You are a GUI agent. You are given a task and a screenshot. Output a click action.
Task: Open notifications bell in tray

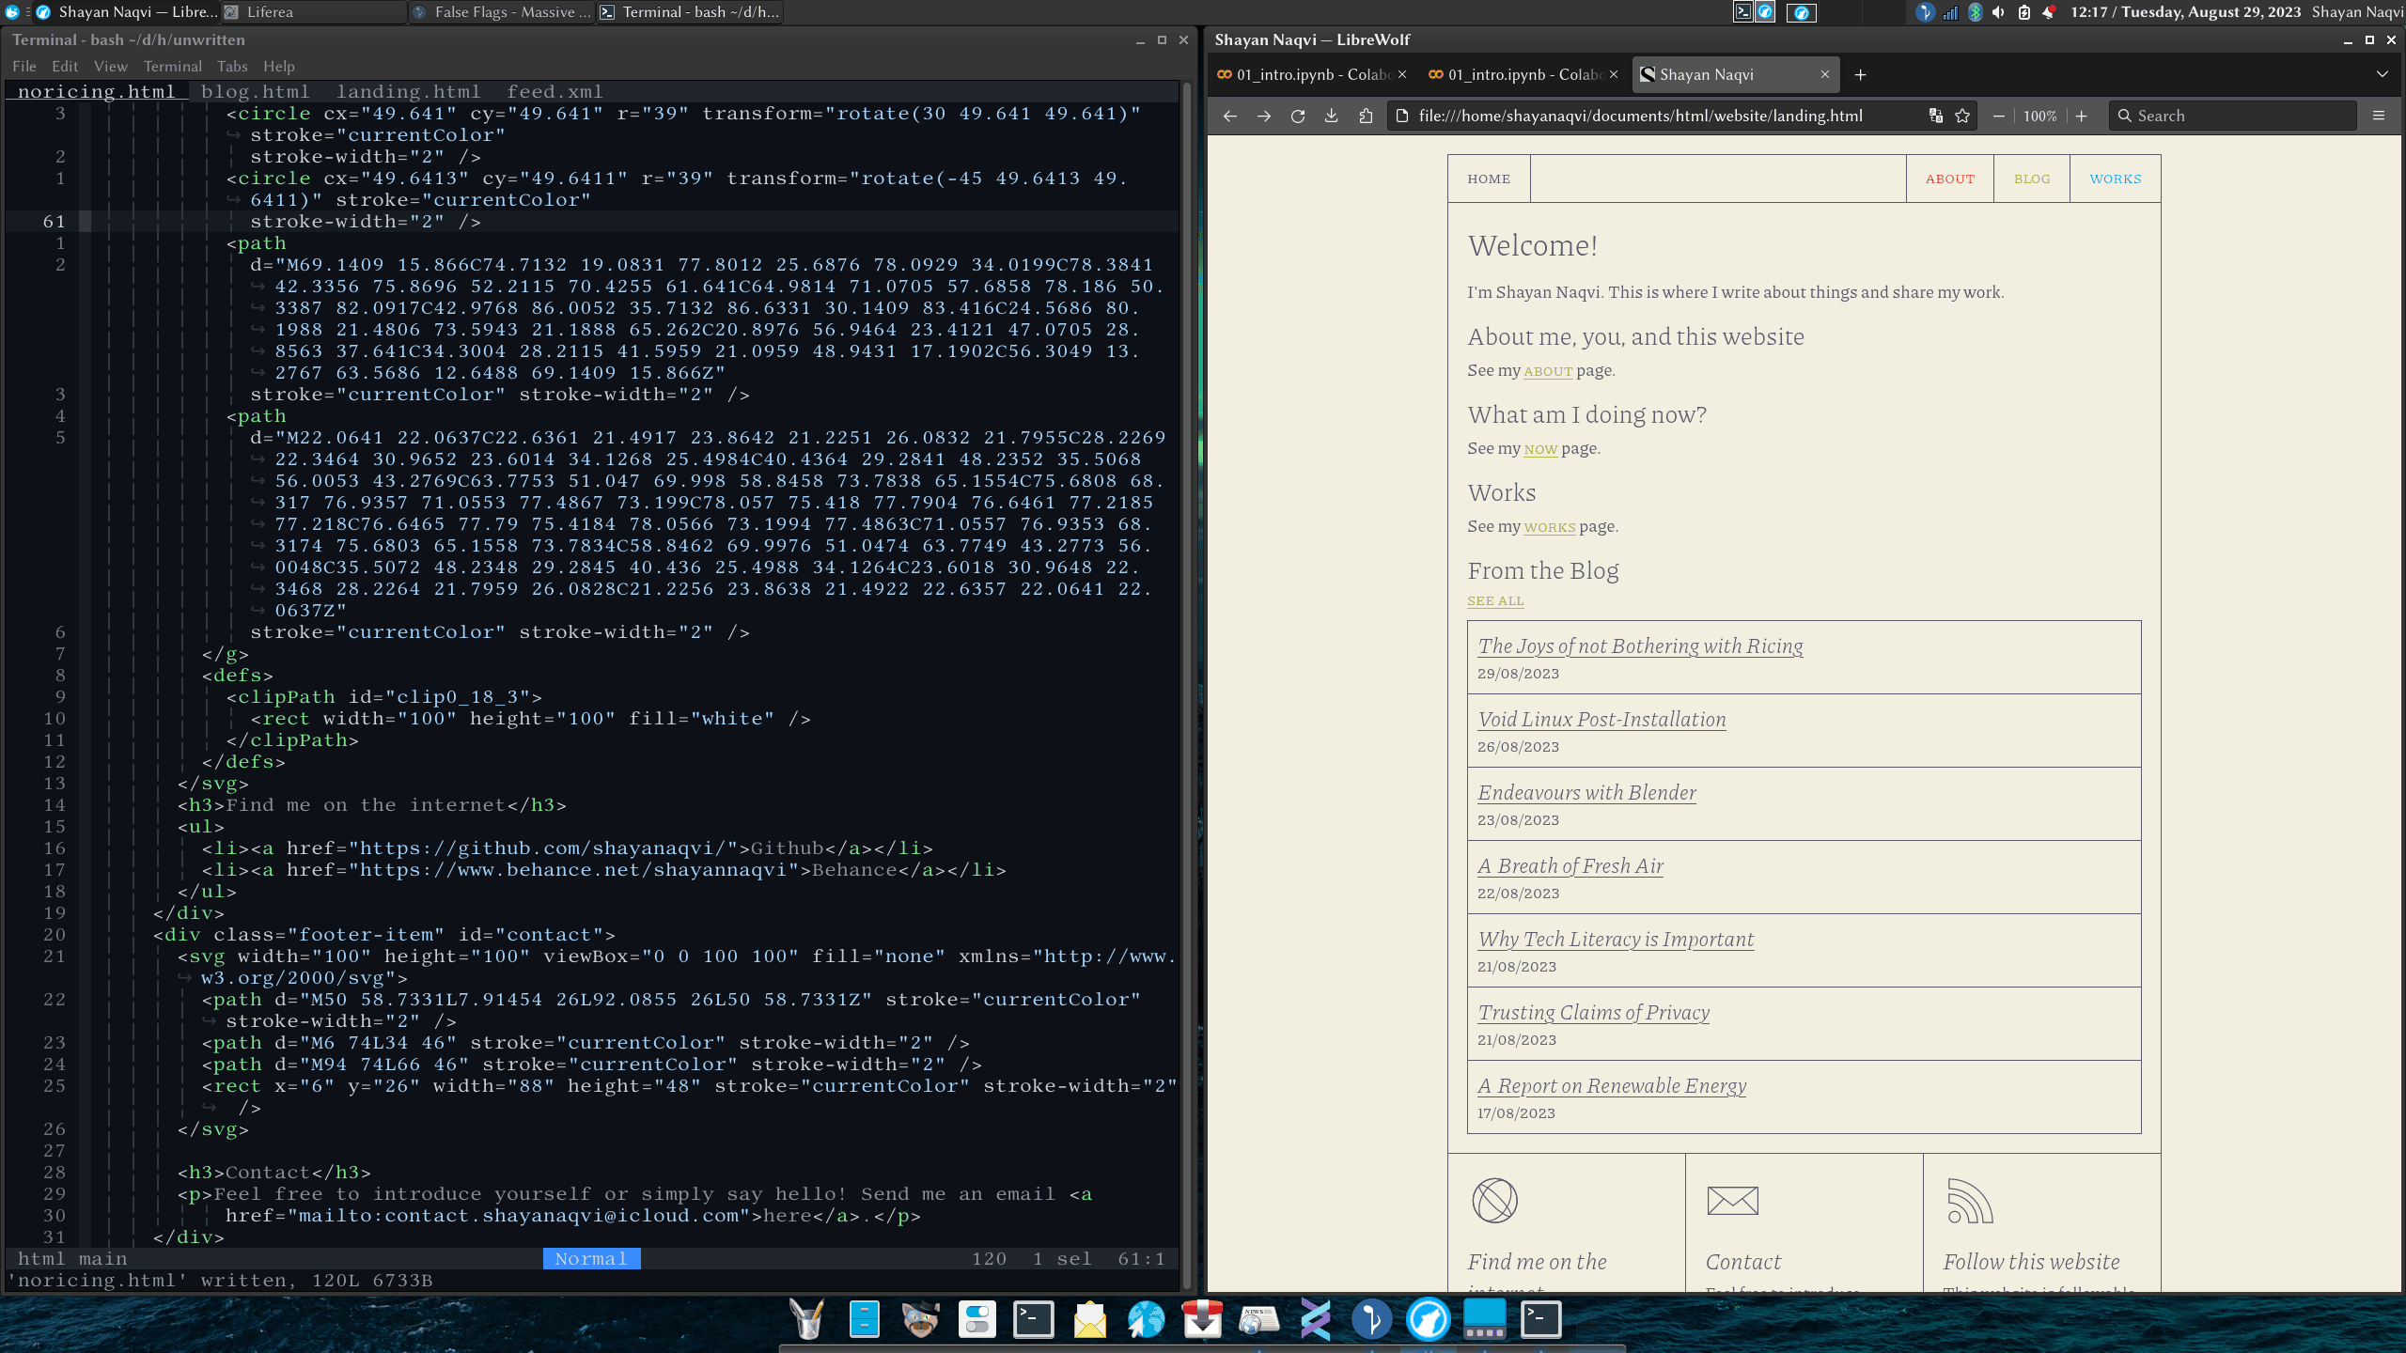pyautogui.click(x=2049, y=12)
